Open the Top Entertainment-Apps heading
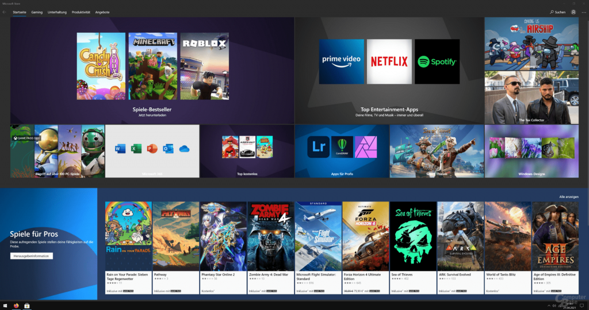Screen dimensions: 589x310 (x=389, y=110)
